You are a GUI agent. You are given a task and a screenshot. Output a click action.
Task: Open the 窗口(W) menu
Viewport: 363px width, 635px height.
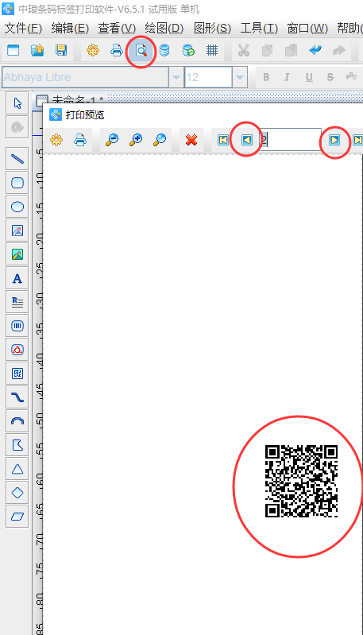pyautogui.click(x=307, y=29)
